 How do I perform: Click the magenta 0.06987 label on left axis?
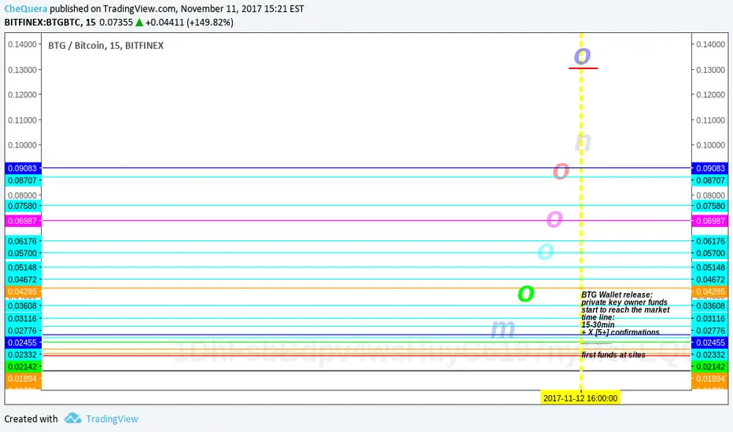(x=23, y=221)
